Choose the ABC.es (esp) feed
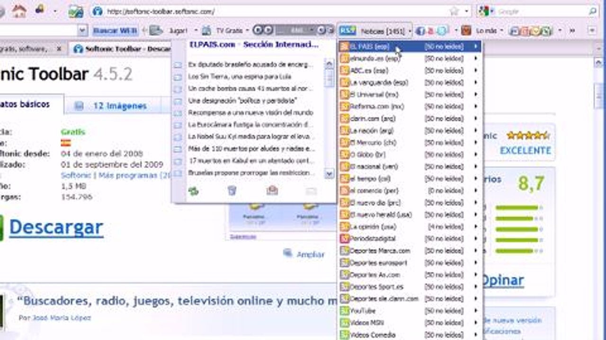The height and width of the screenshot is (340, 606). (x=410, y=70)
